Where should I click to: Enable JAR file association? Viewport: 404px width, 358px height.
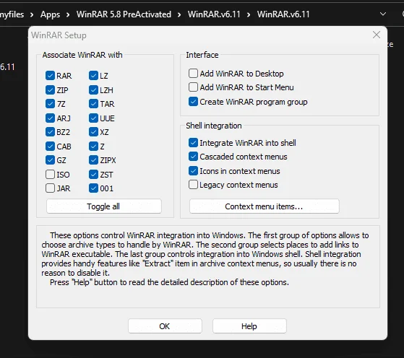50,188
